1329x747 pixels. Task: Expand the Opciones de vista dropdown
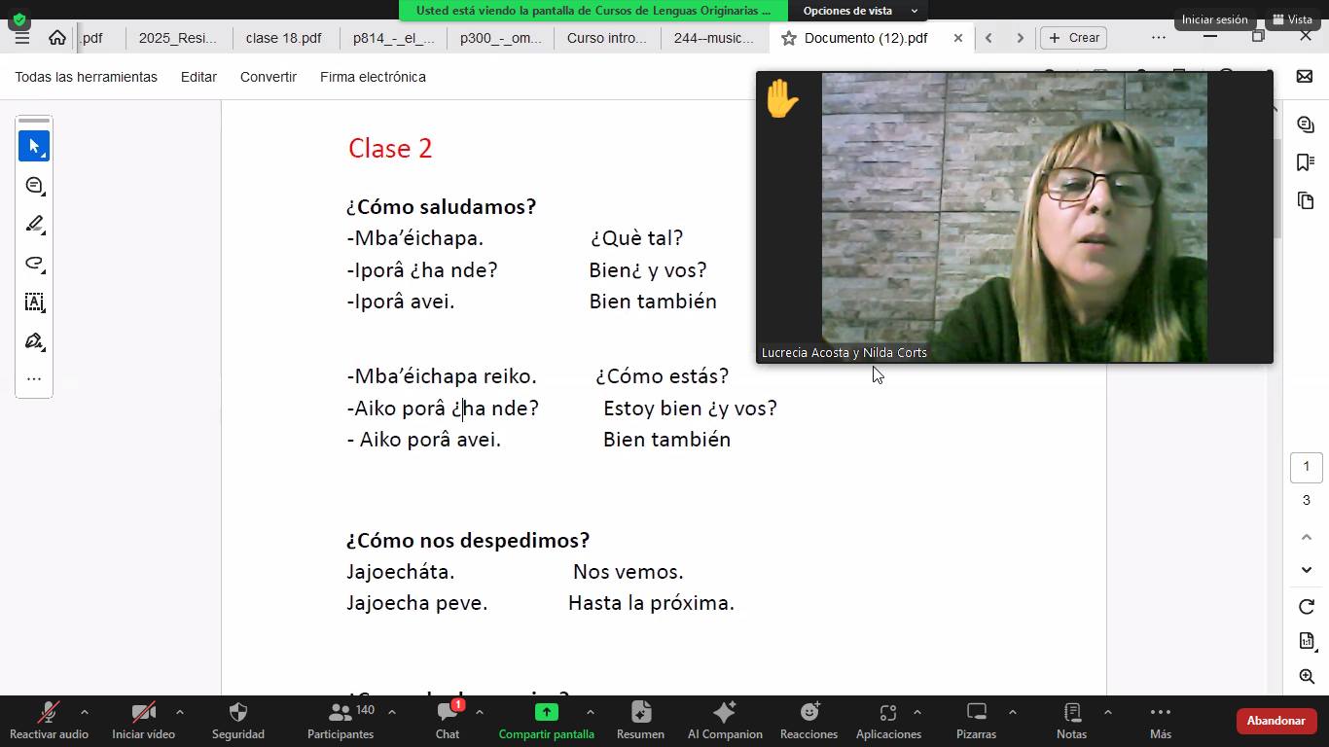click(856, 11)
